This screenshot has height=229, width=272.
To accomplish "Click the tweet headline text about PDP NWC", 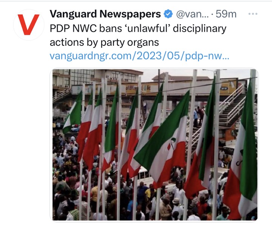I will point(138,35).
